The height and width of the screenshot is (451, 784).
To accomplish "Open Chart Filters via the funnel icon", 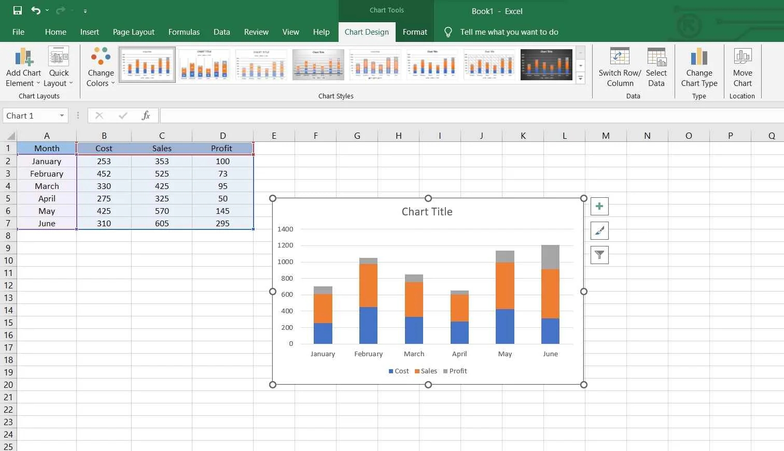I will [x=599, y=255].
